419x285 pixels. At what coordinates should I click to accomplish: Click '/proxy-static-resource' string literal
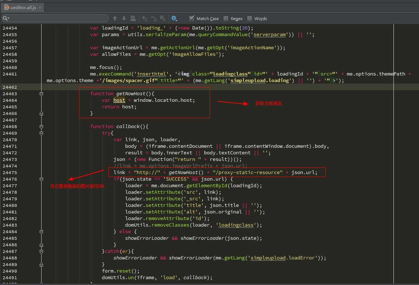click(x=248, y=173)
